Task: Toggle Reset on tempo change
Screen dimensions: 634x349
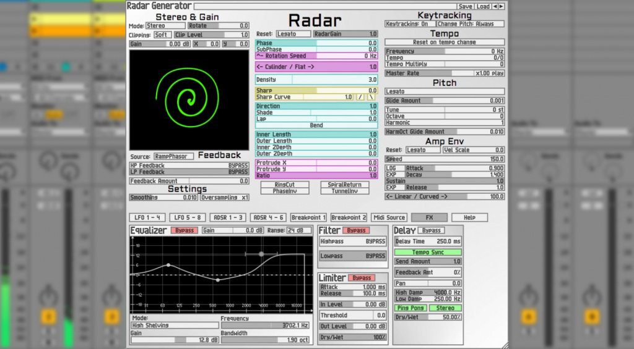Action: click(445, 42)
